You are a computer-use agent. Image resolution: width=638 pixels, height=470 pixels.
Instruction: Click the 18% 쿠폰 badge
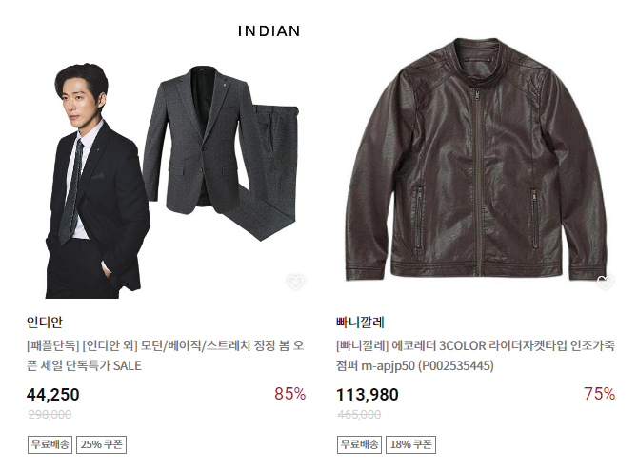click(411, 444)
